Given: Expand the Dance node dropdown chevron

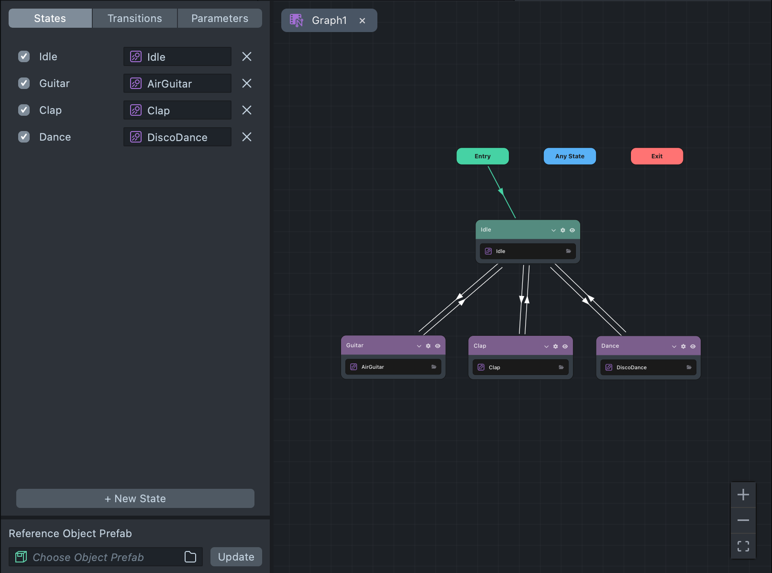Looking at the screenshot, I should click(x=674, y=346).
